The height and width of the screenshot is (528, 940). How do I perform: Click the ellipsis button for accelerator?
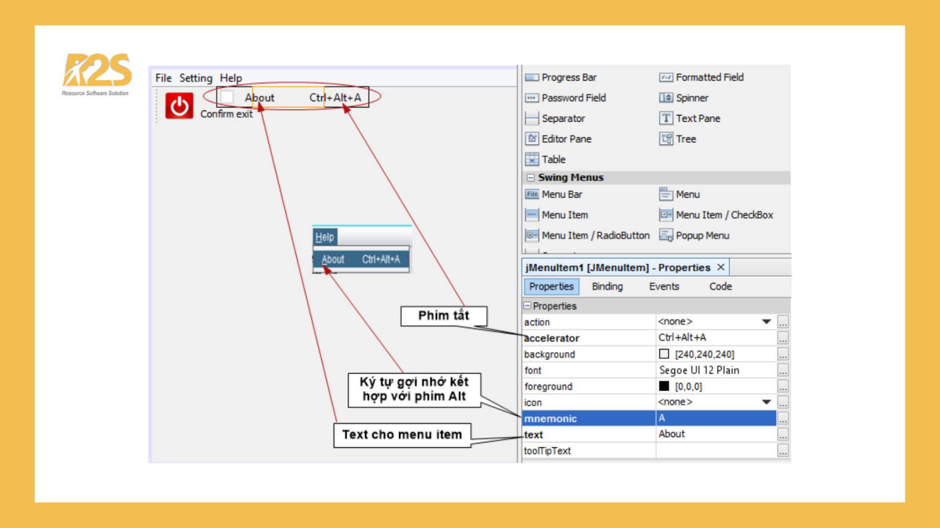[783, 338]
